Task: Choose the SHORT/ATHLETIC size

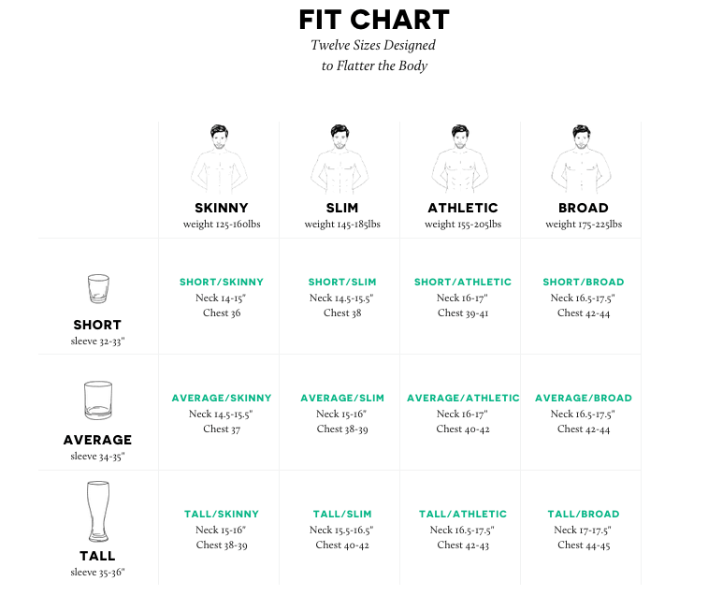Action: coord(463,282)
